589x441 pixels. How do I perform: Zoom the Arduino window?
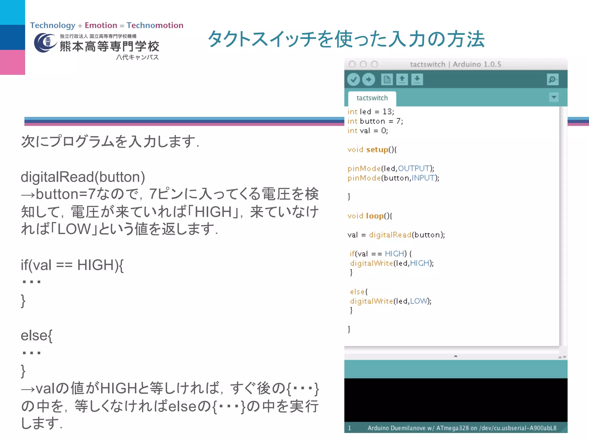(374, 64)
